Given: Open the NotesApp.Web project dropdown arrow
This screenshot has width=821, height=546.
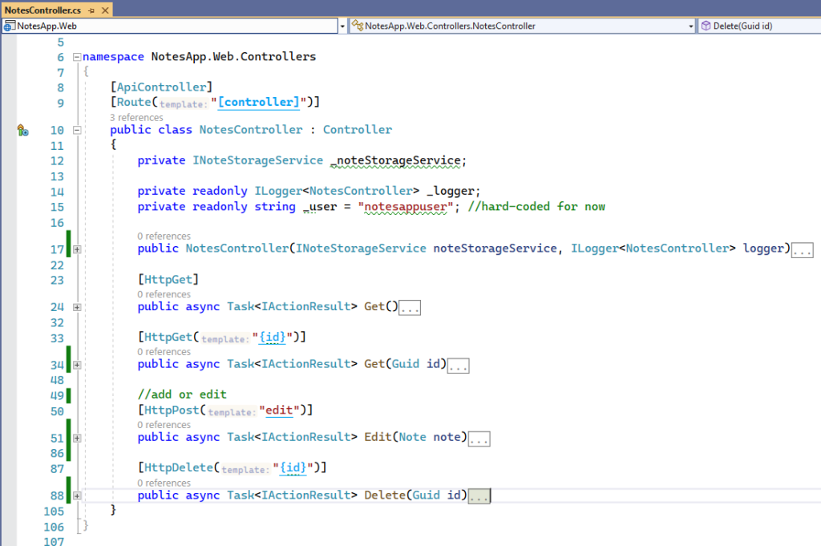Looking at the screenshot, I should (x=342, y=26).
